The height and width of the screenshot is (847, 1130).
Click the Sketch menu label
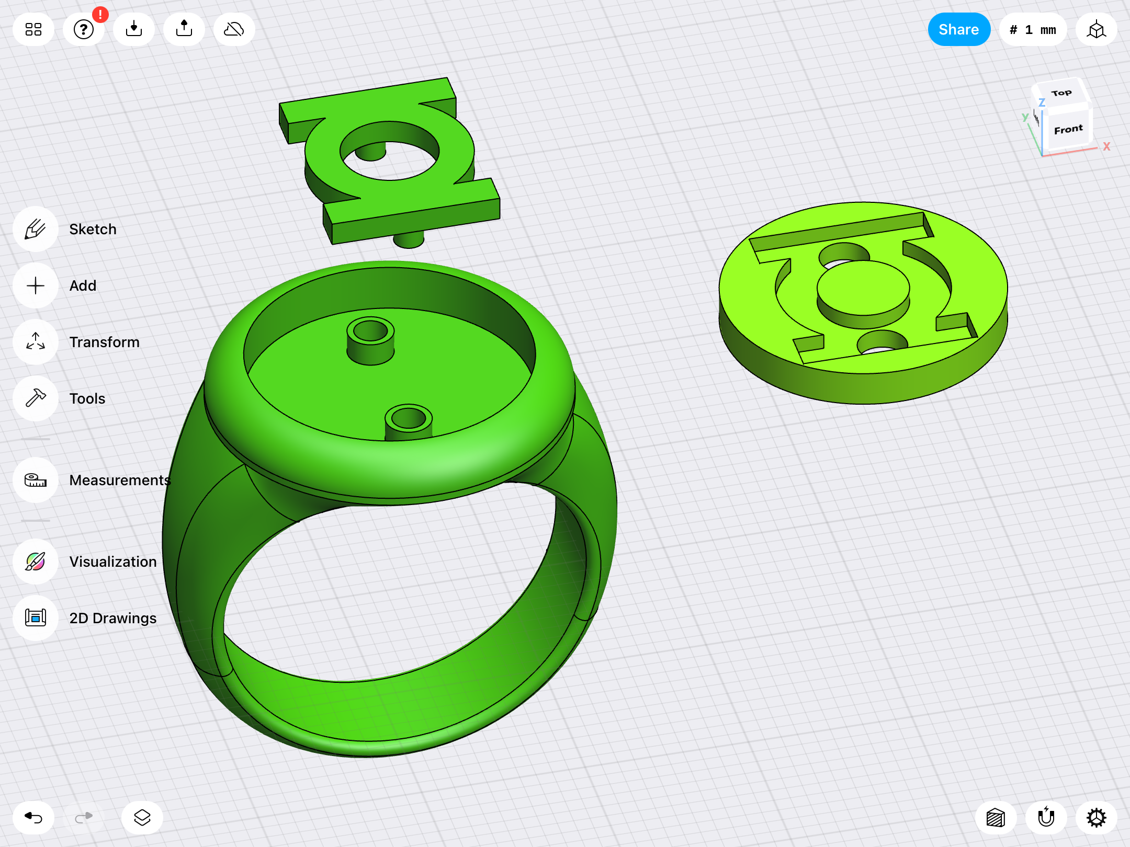click(93, 229)
